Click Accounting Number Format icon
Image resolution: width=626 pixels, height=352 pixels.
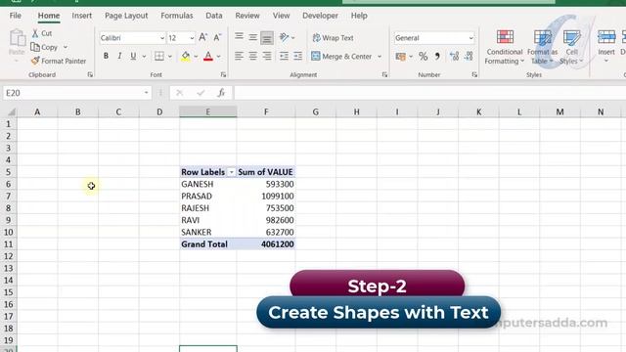(400, 57)
